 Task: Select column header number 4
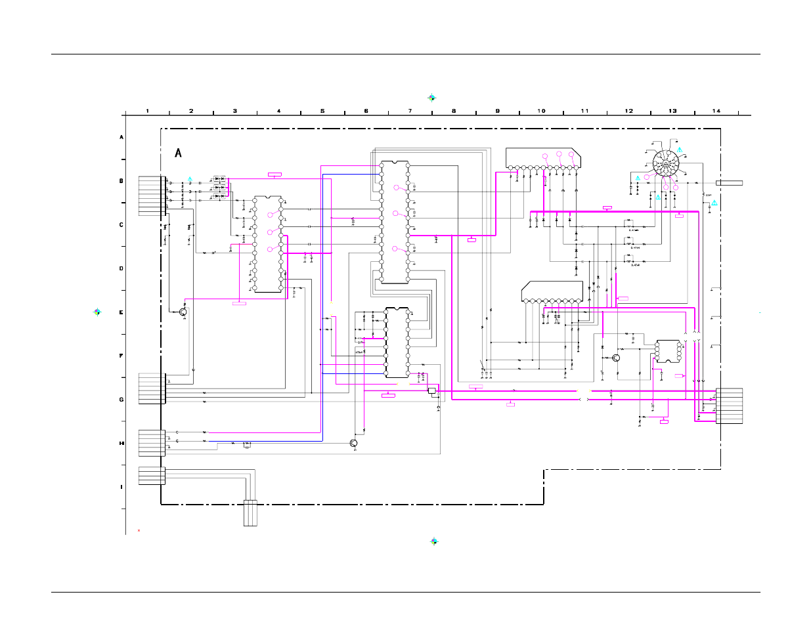(278, 111)
